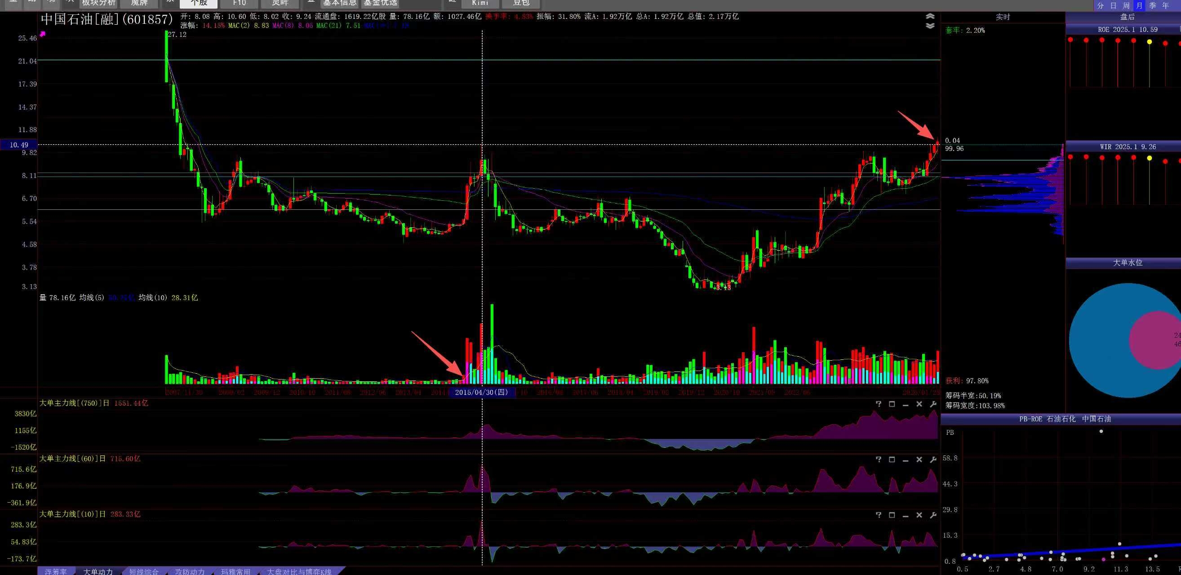Click the 板块分析 toolbar button
The height and width of the screenshot is (575, 1181).
click(x=98, y=3)
